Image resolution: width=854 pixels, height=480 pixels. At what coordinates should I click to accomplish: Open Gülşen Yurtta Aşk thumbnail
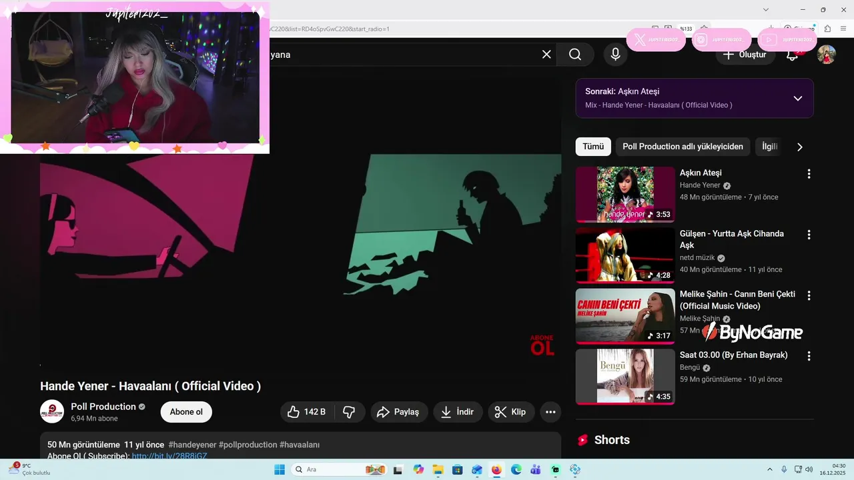click(625, 255)
